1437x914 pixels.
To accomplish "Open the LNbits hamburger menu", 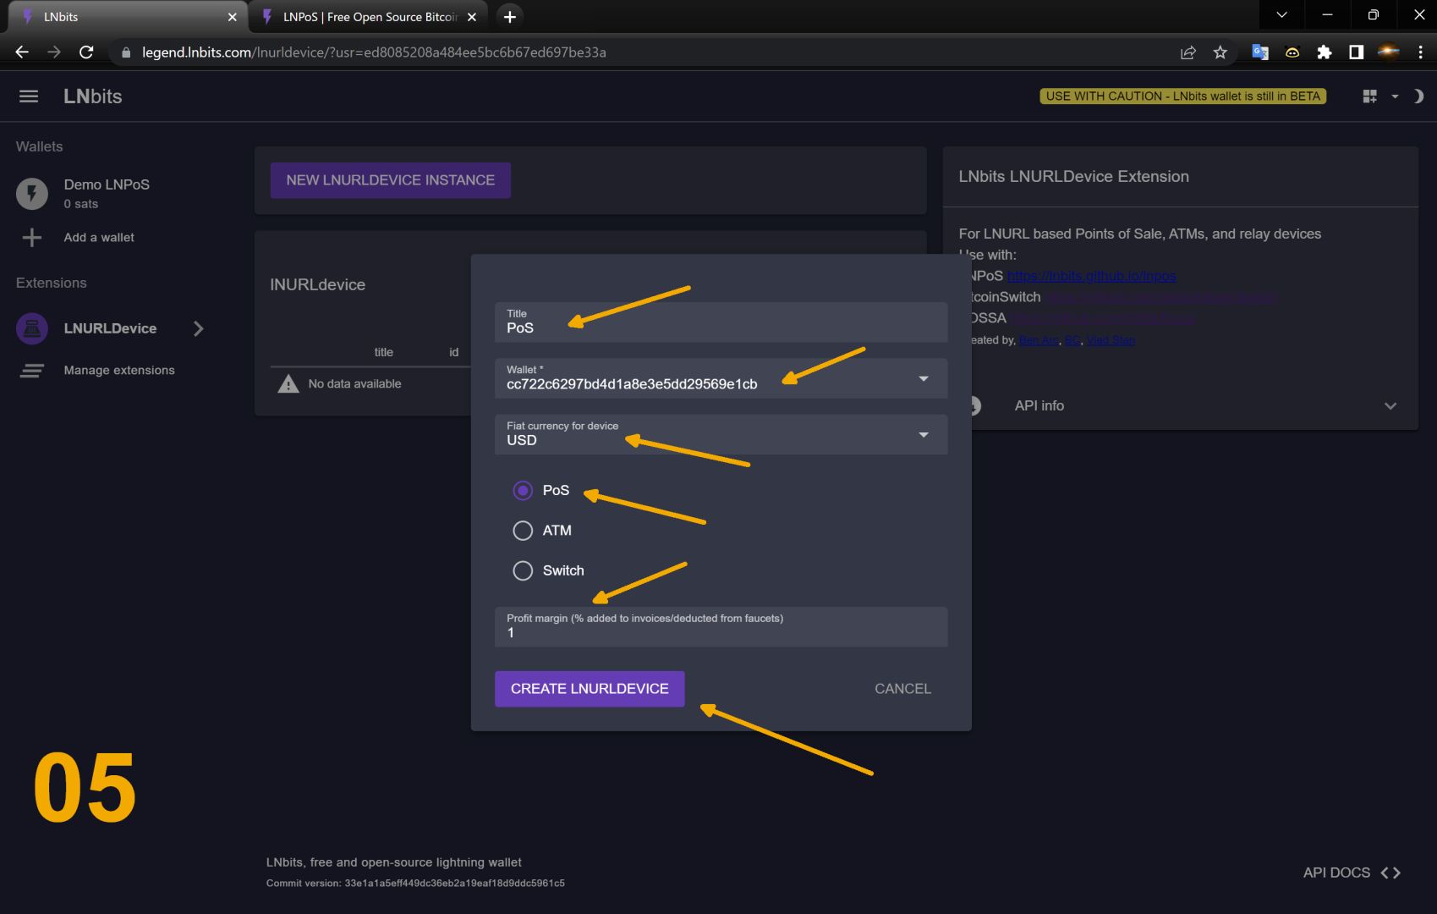I will [29, 96].
